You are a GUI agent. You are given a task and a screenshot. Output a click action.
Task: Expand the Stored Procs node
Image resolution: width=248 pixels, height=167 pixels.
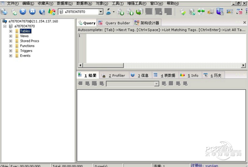coord(11,41)
